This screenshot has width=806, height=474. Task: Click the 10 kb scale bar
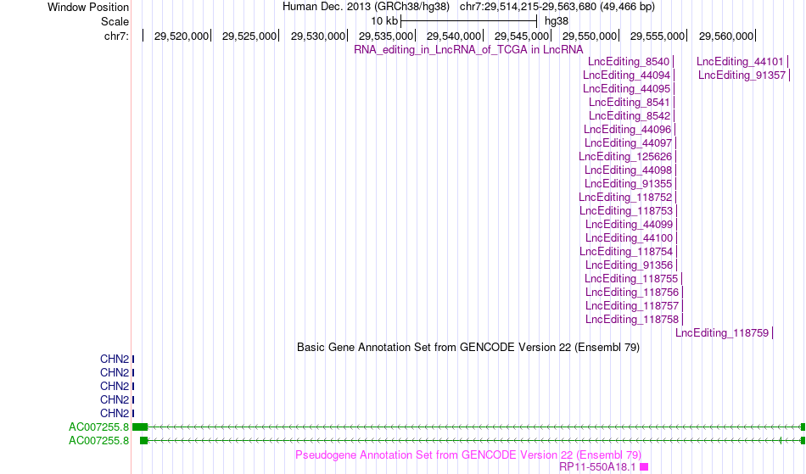[x=469, y=21]
